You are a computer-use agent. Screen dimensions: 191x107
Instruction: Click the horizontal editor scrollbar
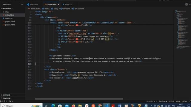[x=79, y=99]
